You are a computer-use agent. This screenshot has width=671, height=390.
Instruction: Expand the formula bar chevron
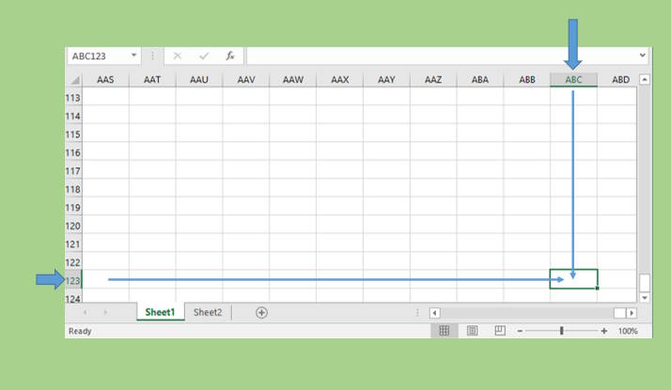643,56
